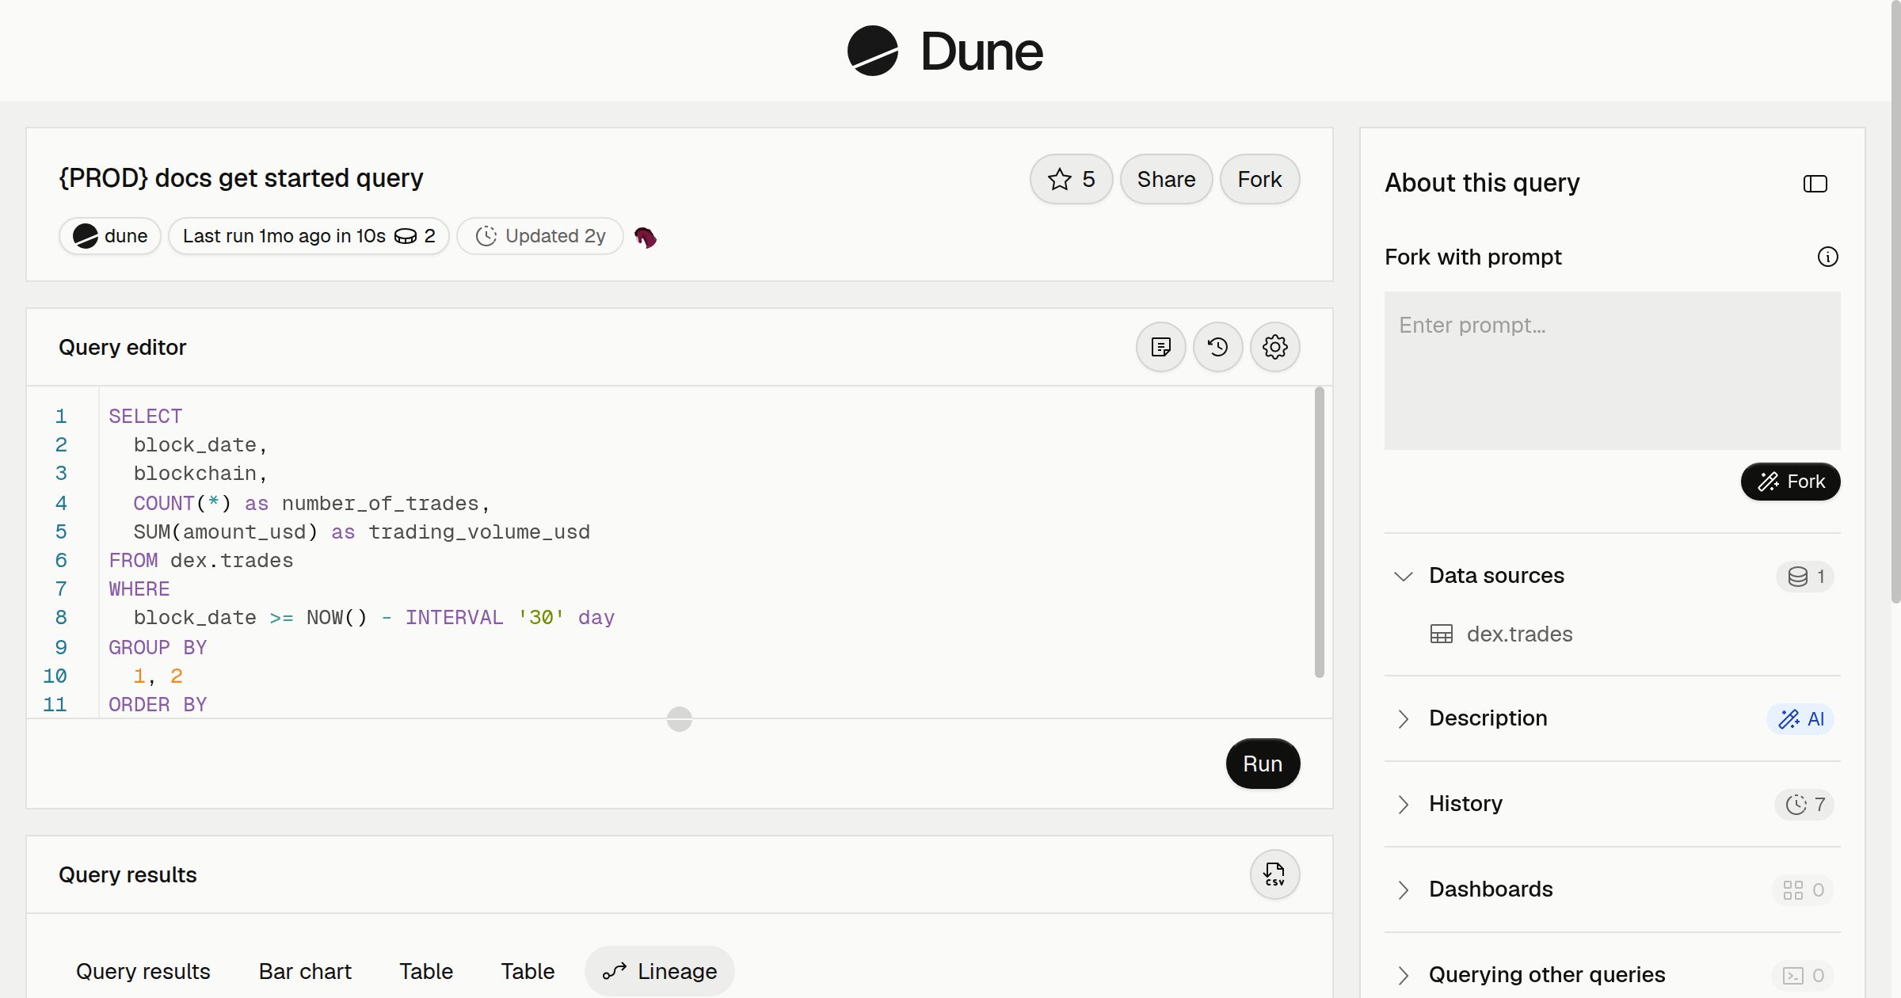1901x998 pixels.
Task: Click the Share button
Action: click(1166, 179)
